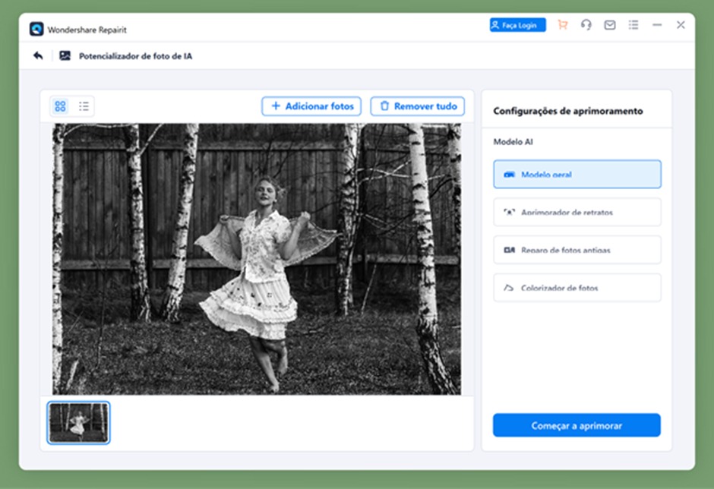The height and width of the screenshot is (489, 714).
Task: Select Reparo de fotos antigas model
Action: coord(577,250)
